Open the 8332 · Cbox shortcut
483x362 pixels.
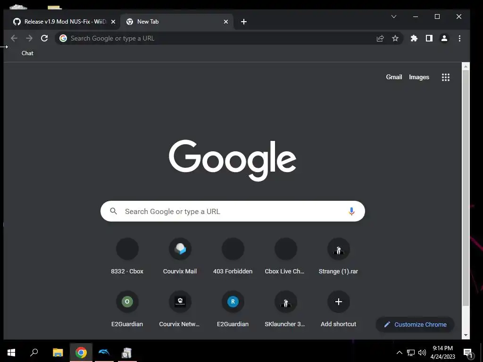[127, 256]
